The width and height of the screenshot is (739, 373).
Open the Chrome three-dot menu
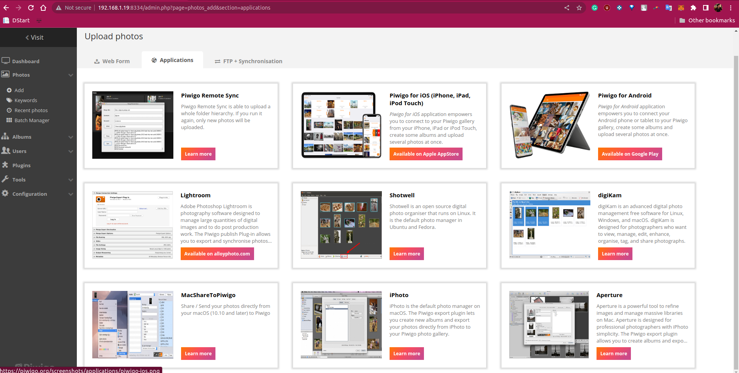tap(731, 8)
